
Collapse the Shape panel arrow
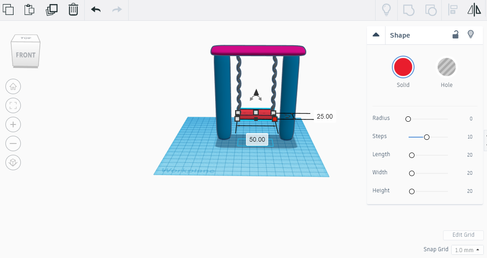click(376, 35)
